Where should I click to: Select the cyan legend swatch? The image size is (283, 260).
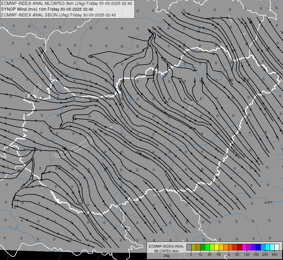pos(268,247)
